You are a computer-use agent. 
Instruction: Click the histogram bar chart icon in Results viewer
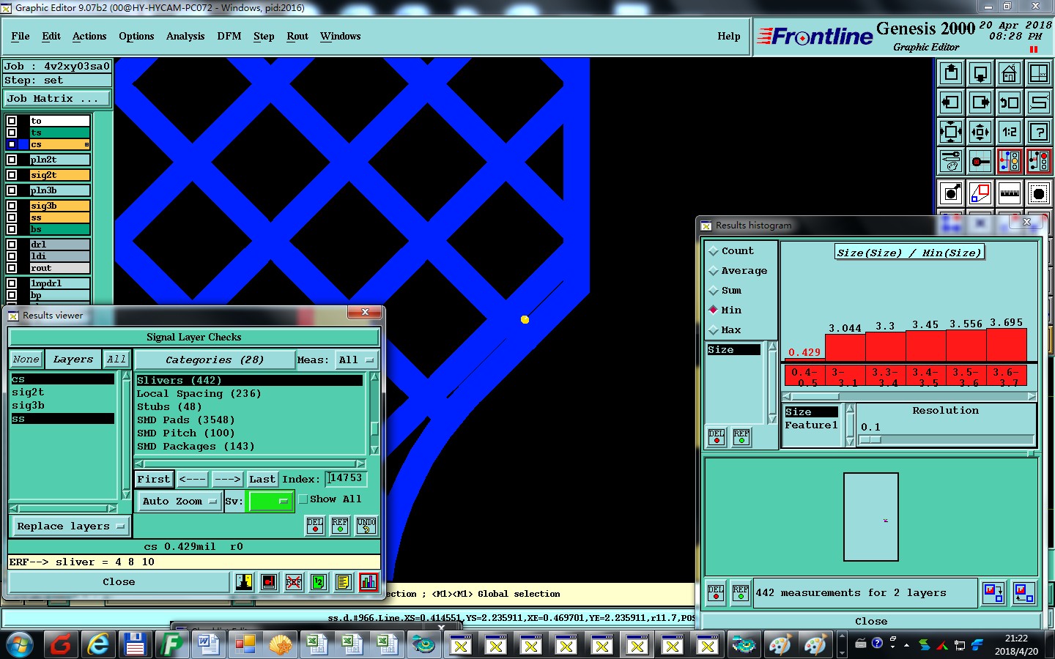[369, 582]
